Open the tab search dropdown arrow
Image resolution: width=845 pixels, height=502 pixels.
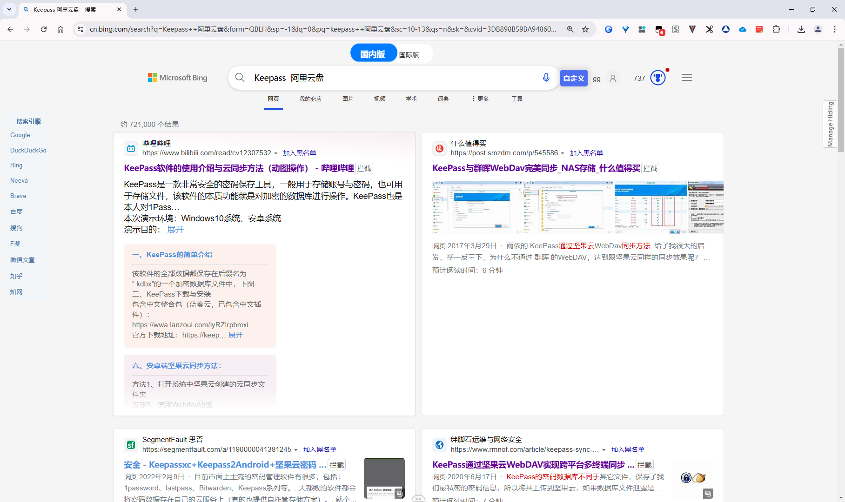[9, 9]
